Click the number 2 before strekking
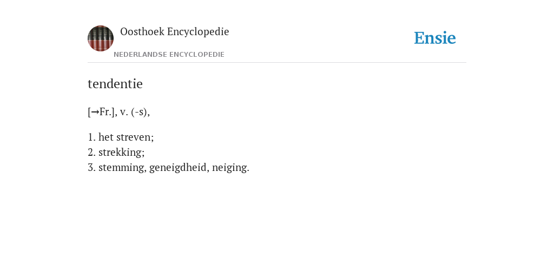This screenshot has height=277, width=554. pyautogui.click(x=91, y=152)
